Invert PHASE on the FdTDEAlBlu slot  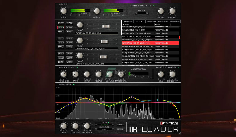pyautogui.click(x=69, y=23)
